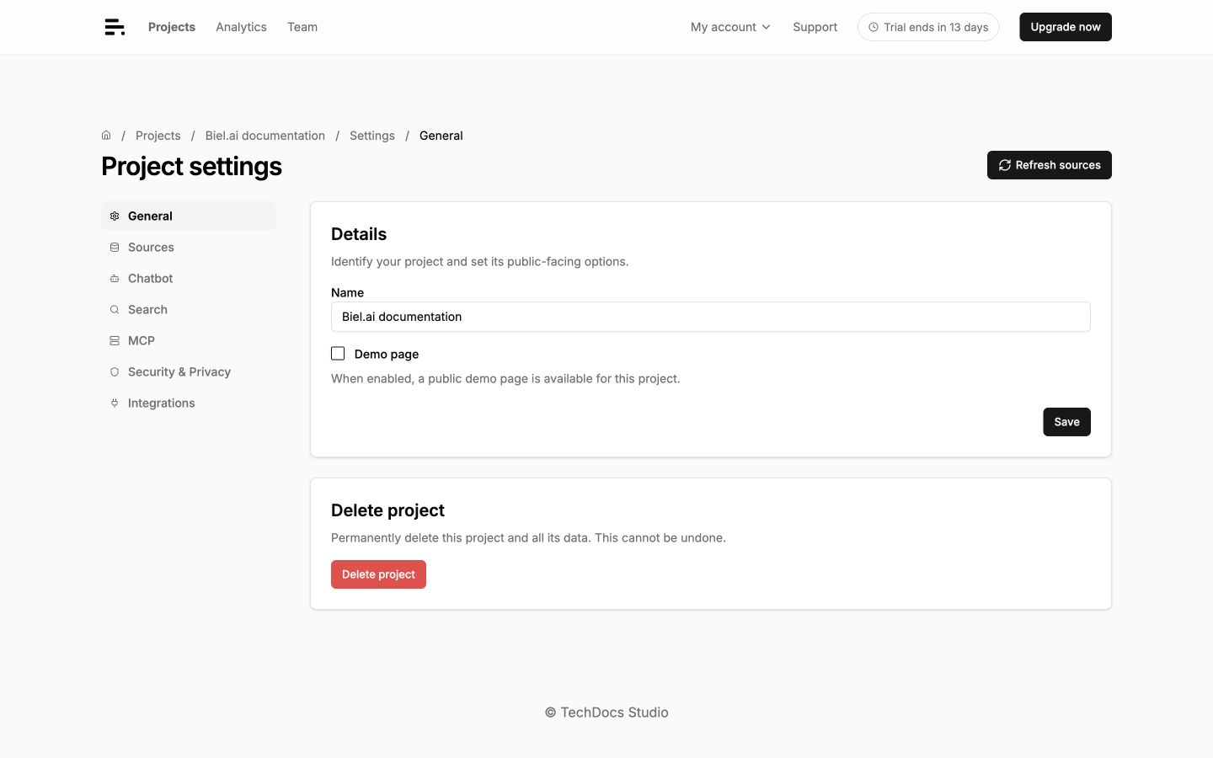
Task: Click the Upgrade now button
Action: 1066,27
